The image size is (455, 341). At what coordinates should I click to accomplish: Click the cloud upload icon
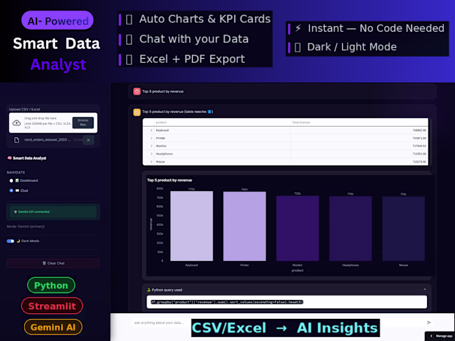point(16,123)
